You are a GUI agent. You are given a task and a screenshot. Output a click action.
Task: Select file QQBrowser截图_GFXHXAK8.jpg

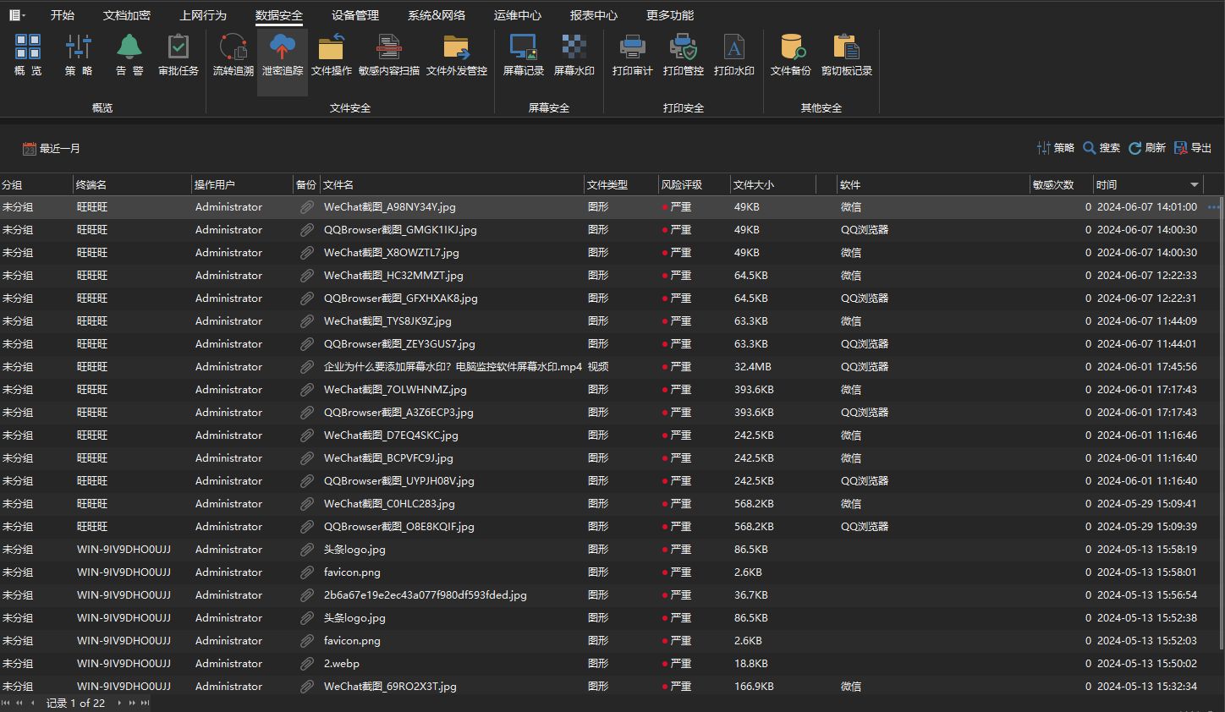tap(401, 298)
